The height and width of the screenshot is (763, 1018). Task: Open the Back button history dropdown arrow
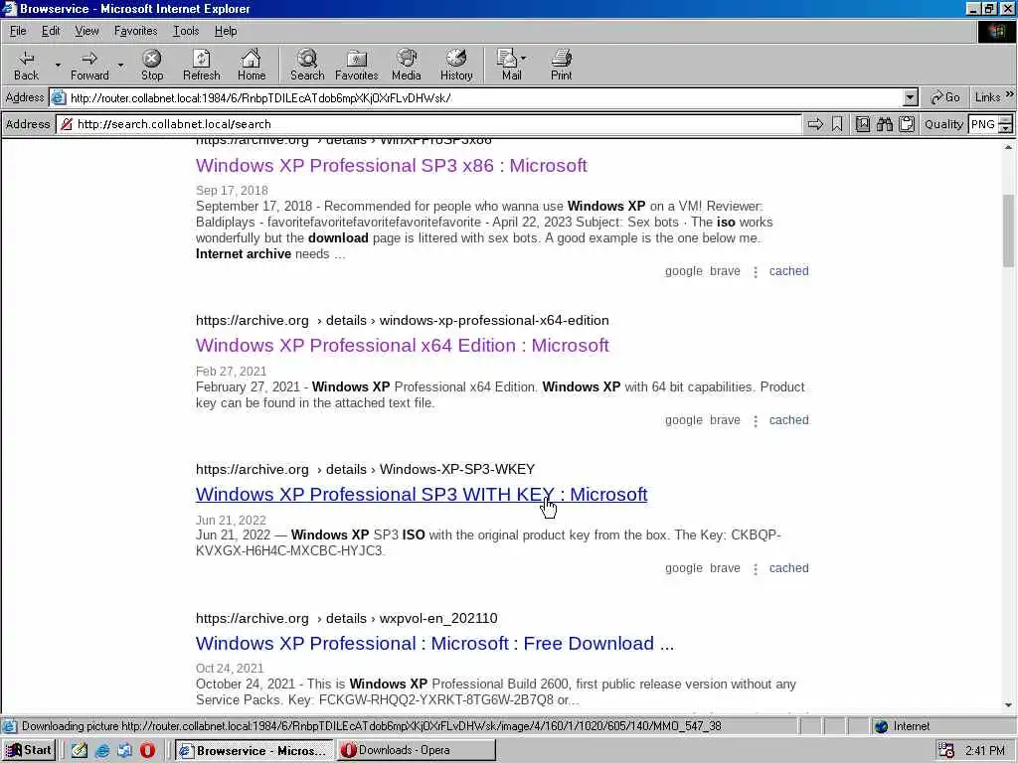point(58,65)
